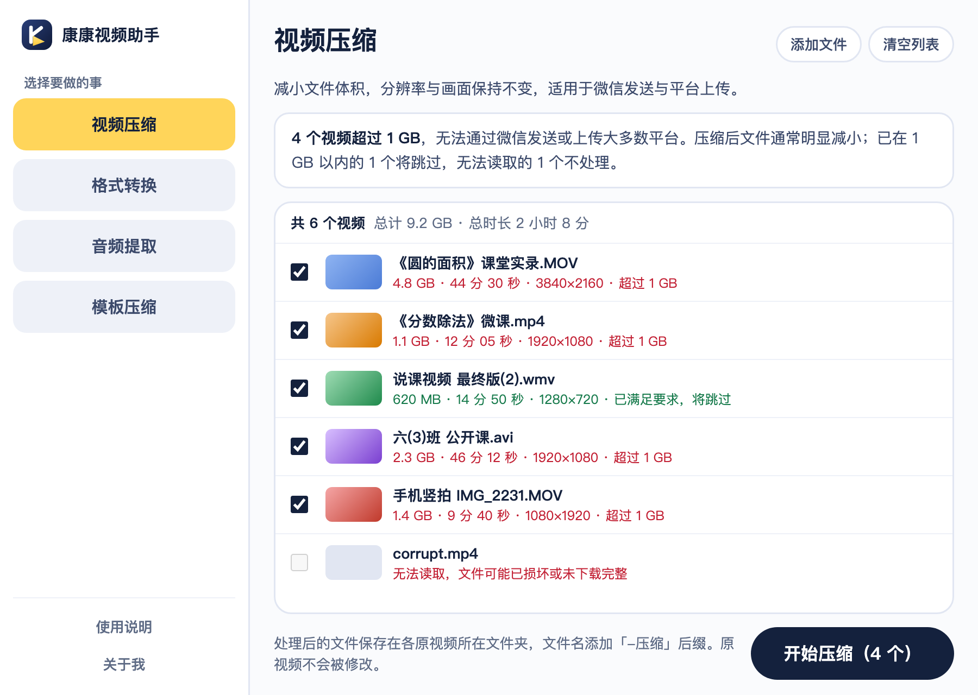
Task: Click the gray placeholder thumbnail of corrupt.mp4
Action: 354,563
